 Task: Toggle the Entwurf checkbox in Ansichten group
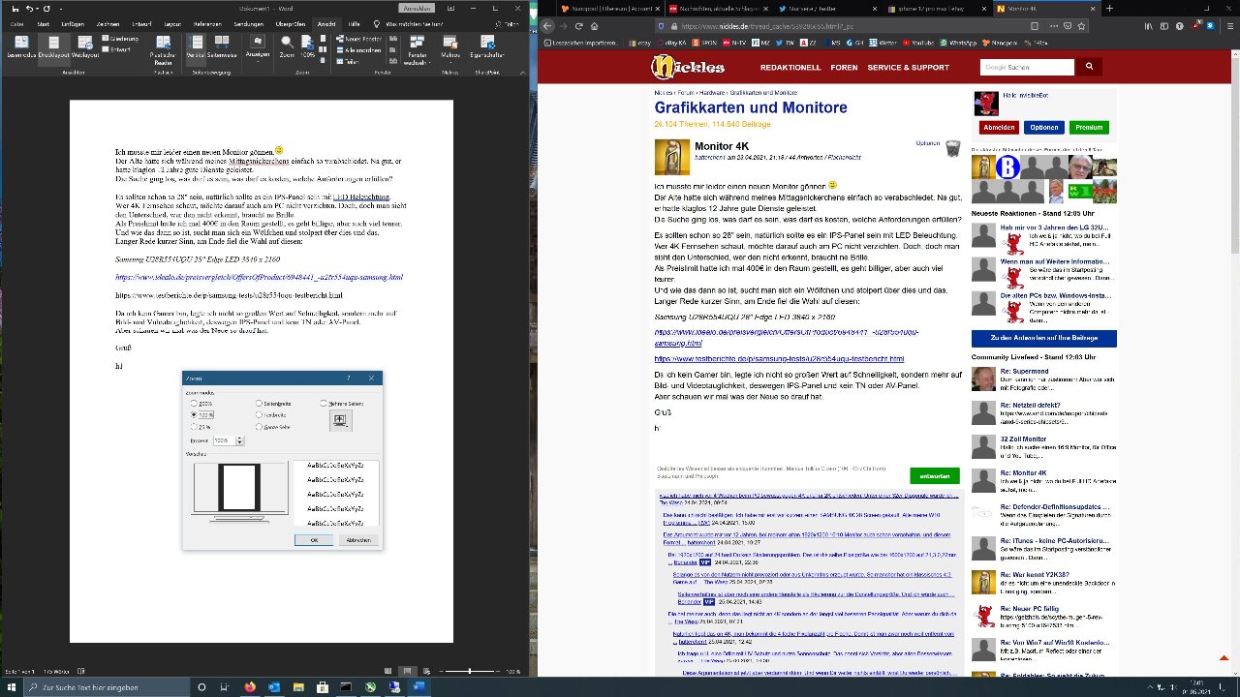(117, 48)
